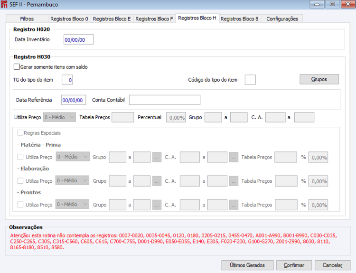Screen dimensions: 356x273
Task: Open the Filtros tab
Action: (x=27, y=19)
